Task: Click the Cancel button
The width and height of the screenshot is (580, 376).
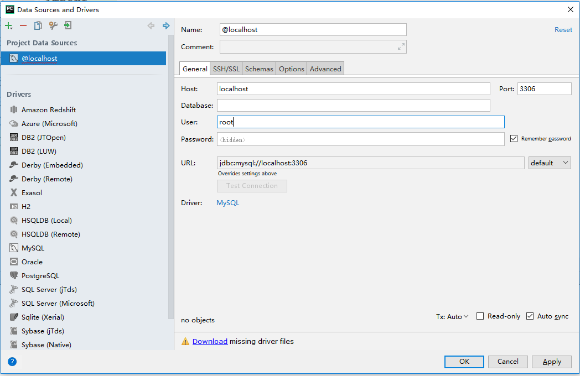Action: [x=508, y=362]
